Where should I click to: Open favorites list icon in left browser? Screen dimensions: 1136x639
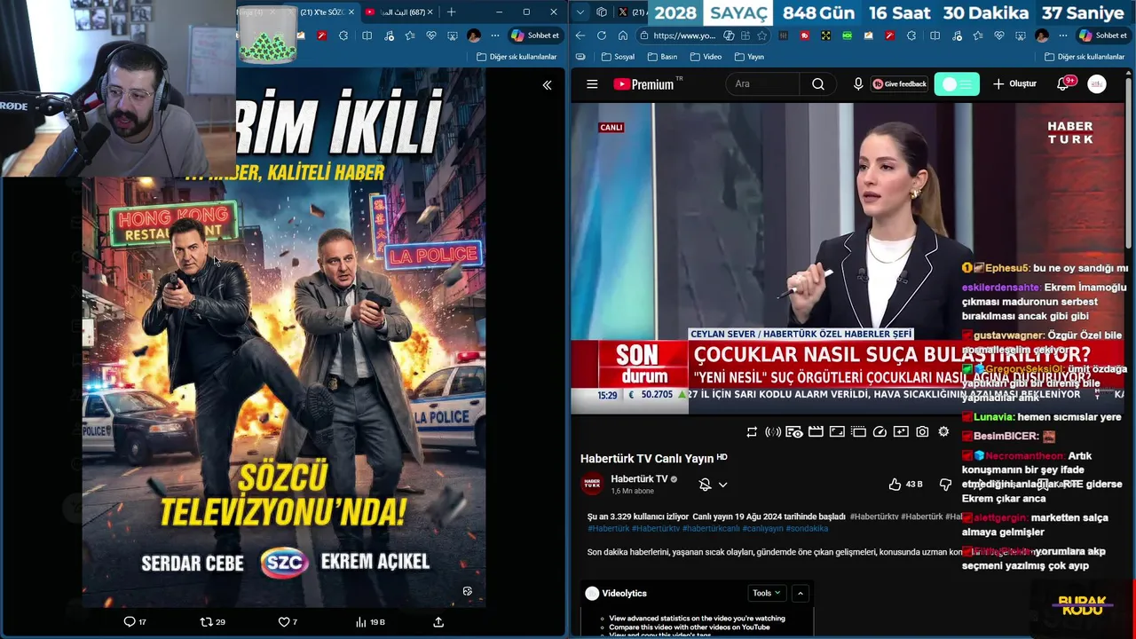coord(410,35)
